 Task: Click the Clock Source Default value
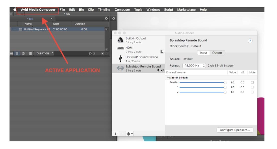pos(196,46)
